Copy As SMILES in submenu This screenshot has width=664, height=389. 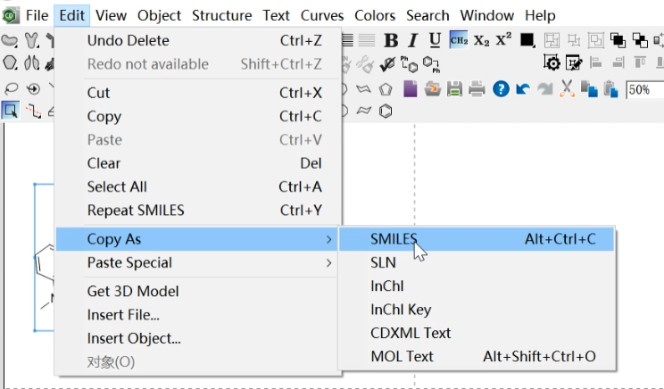pos(477,239)
